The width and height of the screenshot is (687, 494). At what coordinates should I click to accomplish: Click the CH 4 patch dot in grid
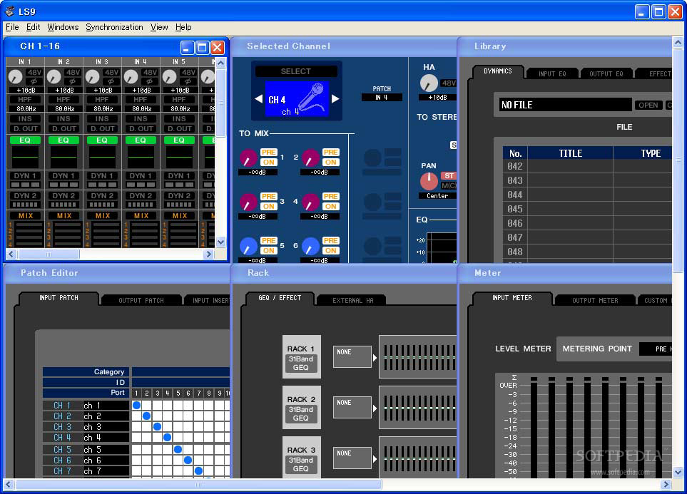tap(167, 437)
